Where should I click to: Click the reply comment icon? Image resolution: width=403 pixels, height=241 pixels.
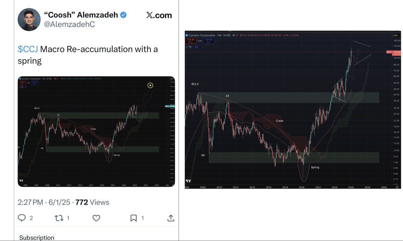click(22, 218)
